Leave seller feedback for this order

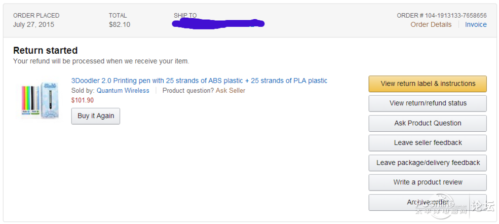tap(428, 143)
